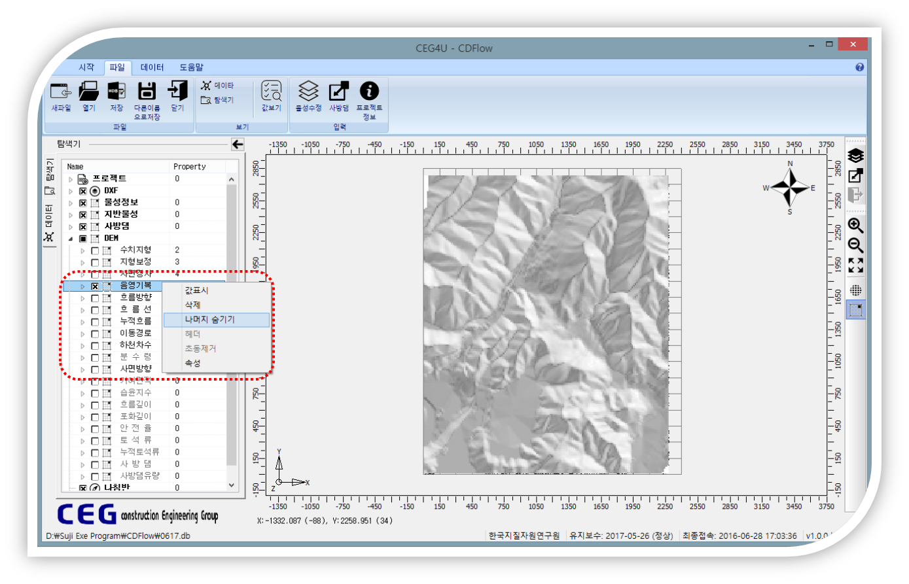The image size is (909, 584).
Task: Click the highlighted frame icon in right toolbar
Action: tap(855, 310)
